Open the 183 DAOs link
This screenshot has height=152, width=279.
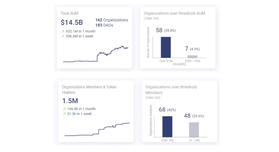pyautogui.click(x=104, y=25)
